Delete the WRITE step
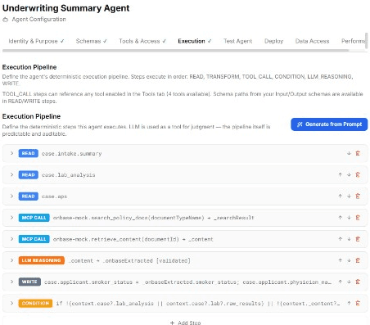 point(358,282)
